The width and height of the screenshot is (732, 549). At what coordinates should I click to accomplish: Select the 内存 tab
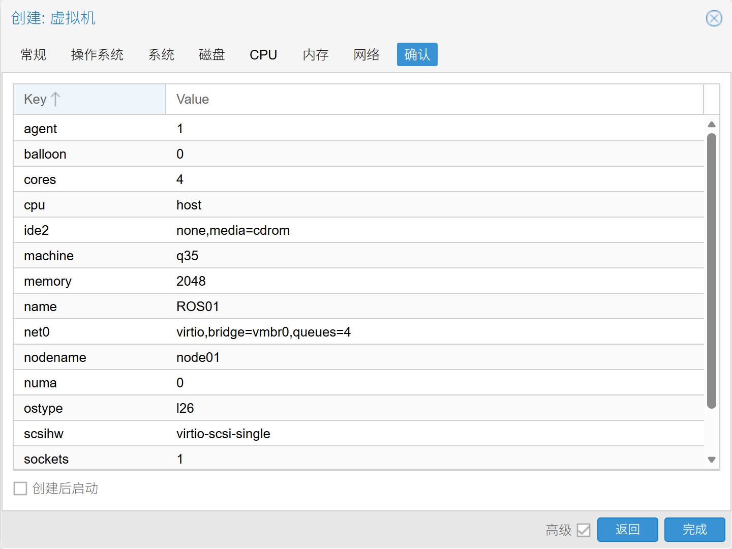tap(316, 55)
